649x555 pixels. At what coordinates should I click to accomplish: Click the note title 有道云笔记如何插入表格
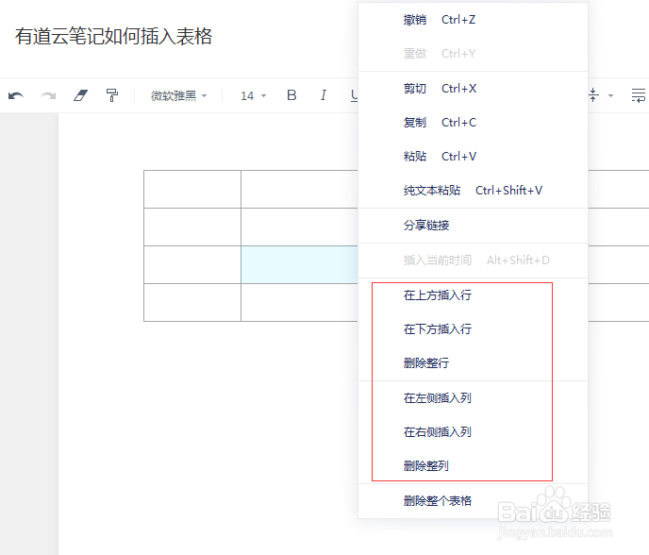114,36
